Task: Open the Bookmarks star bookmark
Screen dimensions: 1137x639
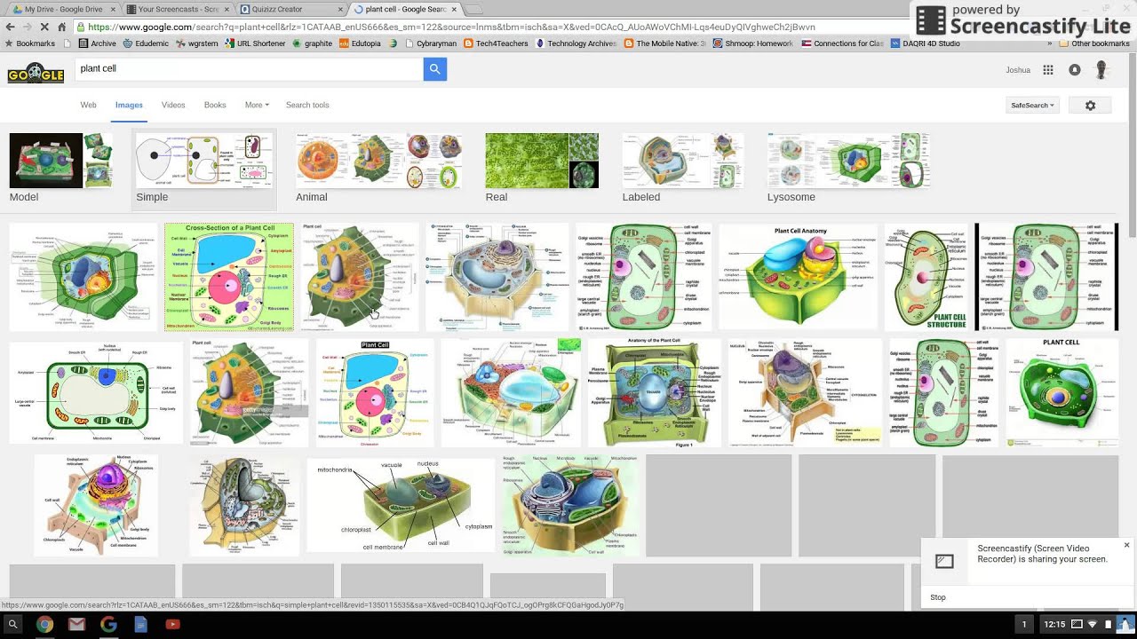Action: point(32,43)
